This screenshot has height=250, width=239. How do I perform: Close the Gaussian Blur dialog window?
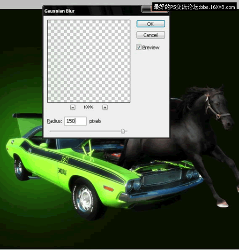(x=160, y=11)
